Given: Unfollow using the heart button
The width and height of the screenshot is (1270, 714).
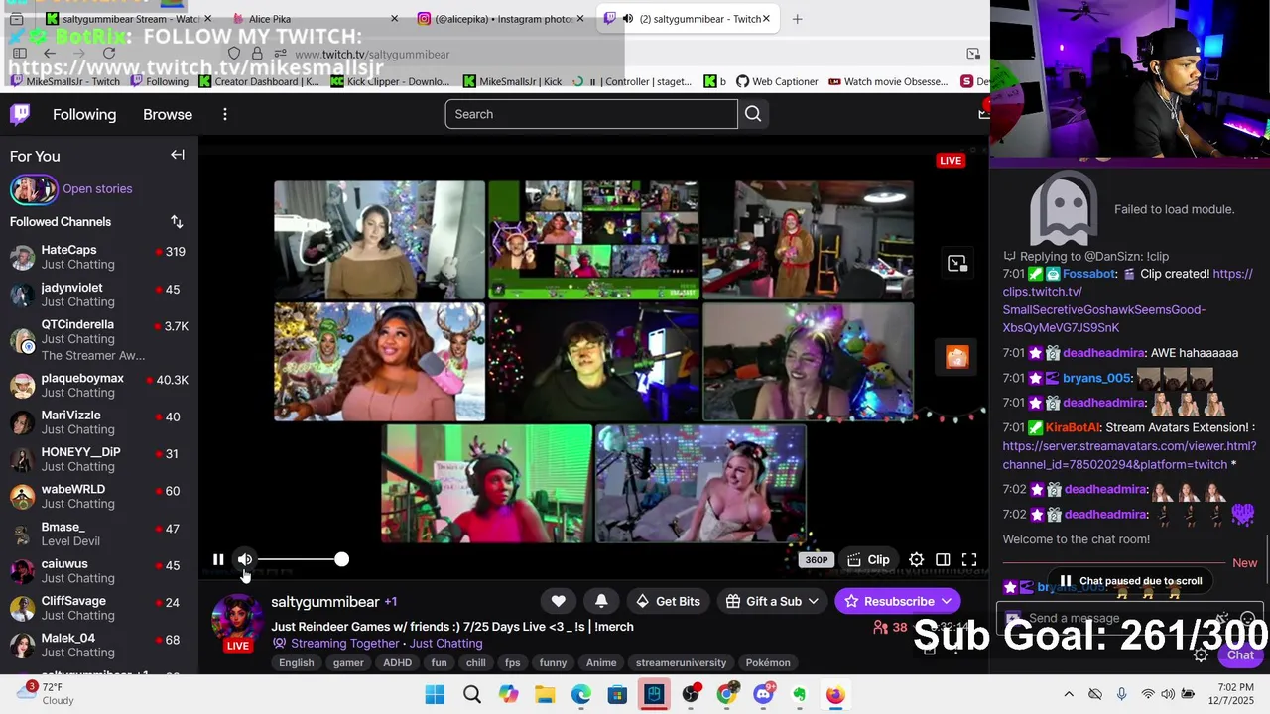Looking at the screenshot, I should [559, 601].
